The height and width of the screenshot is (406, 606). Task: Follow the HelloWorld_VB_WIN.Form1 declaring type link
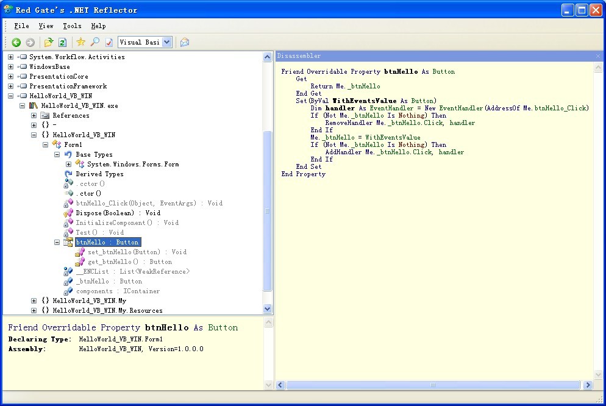coord(121,339)
